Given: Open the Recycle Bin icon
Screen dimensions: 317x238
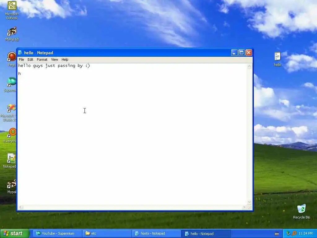Looking at the screenshot, I should (x=302, y=211).
